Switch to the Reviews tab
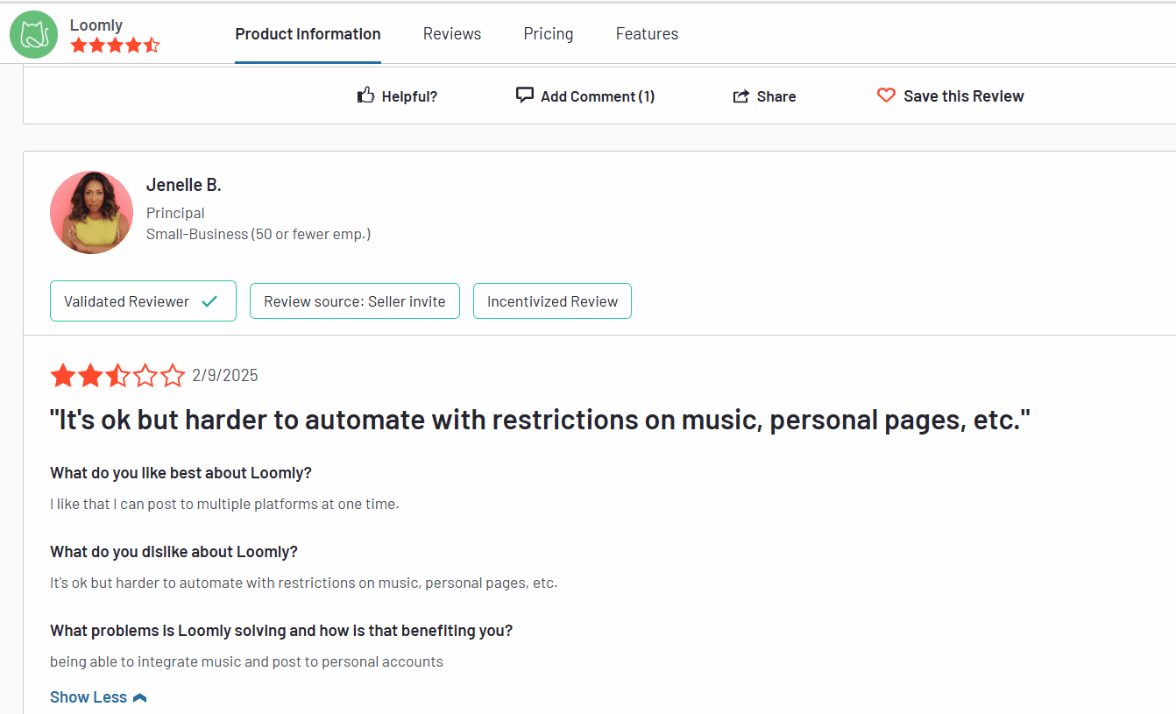 coord(452,34)
